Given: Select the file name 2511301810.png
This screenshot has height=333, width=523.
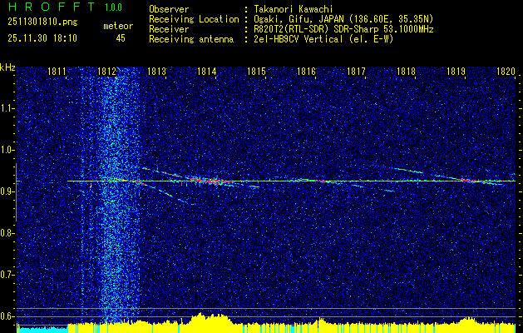Looking at the screenshot, I should [42, 22].
